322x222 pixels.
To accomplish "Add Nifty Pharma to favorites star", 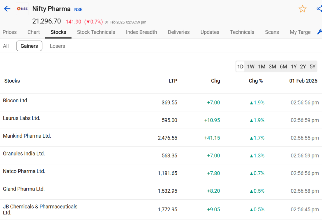I will tap(302, 9).
